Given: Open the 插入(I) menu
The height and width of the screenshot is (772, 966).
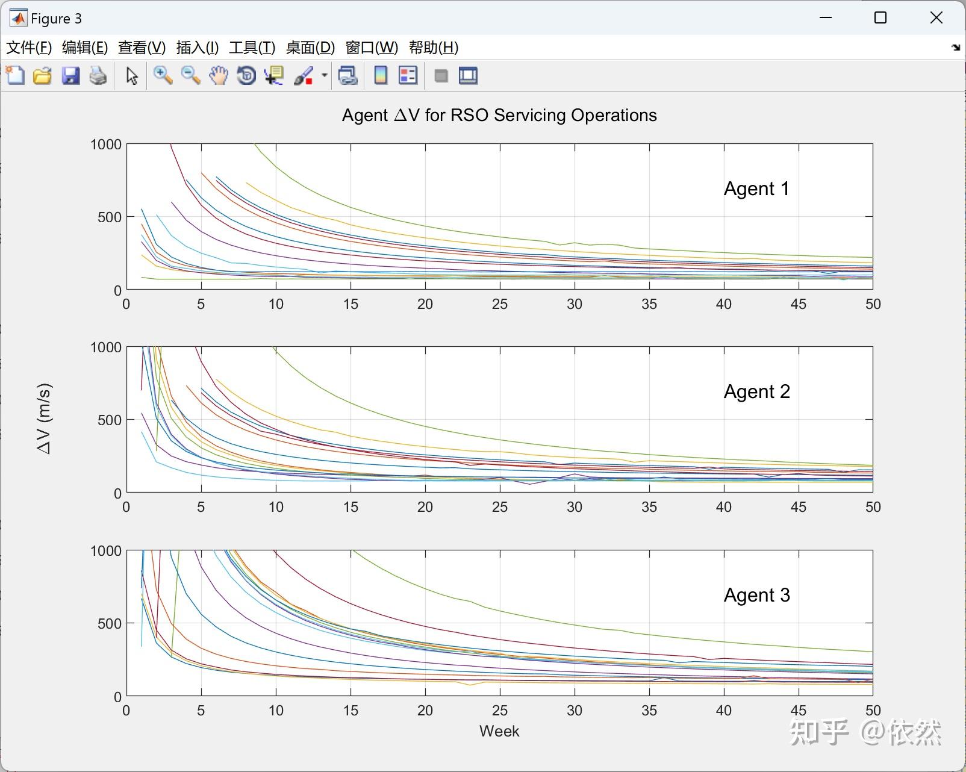Looking at the screenshot, I should pyautogui.click(x=197, y=48).
